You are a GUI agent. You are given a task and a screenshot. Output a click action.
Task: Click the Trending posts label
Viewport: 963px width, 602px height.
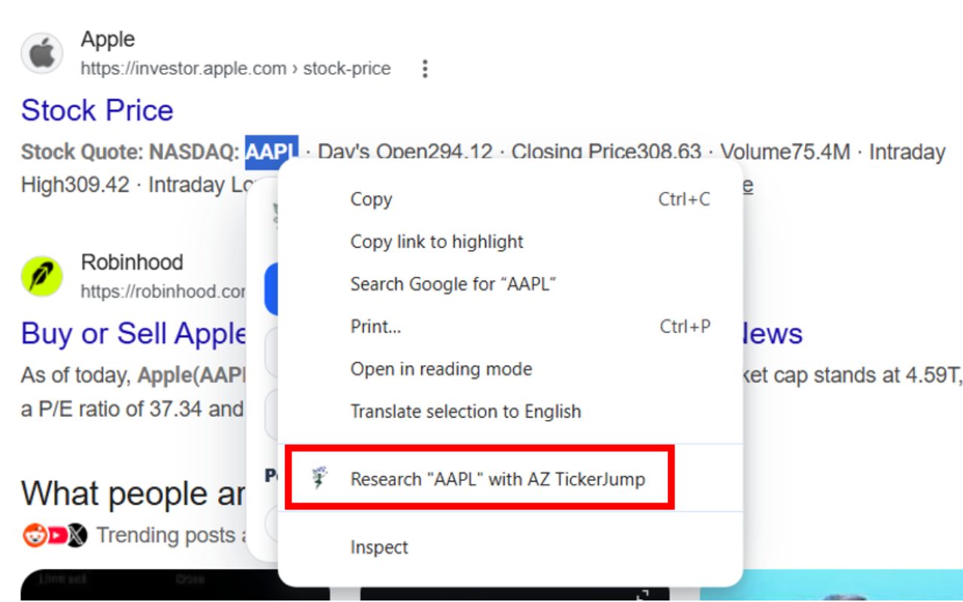pos(172,535)
